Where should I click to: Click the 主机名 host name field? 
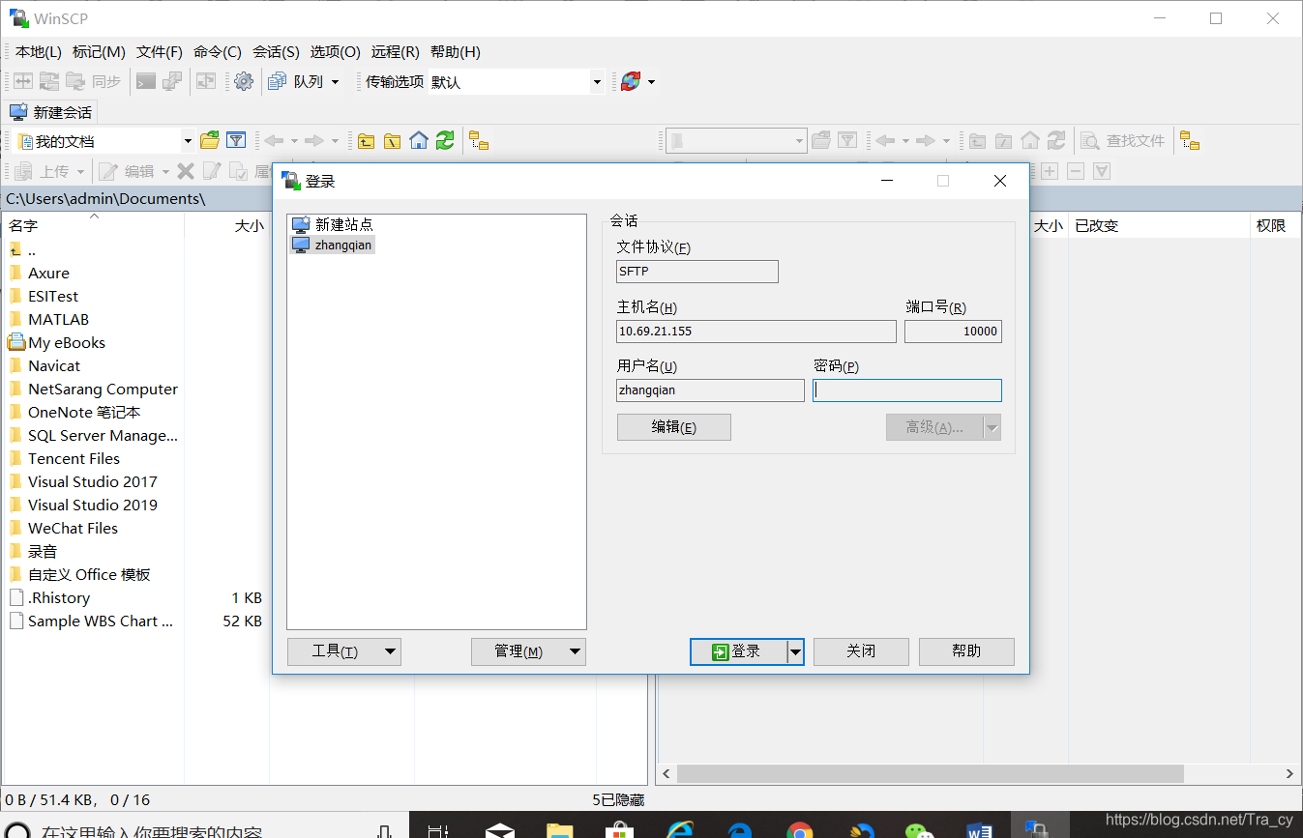(756, 332)
